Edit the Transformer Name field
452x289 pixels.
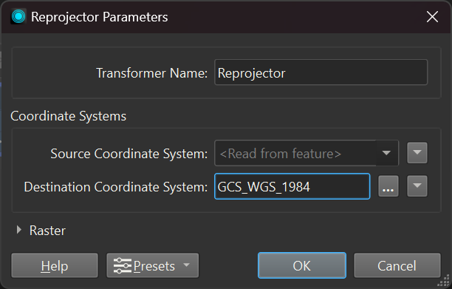(321, 72)
